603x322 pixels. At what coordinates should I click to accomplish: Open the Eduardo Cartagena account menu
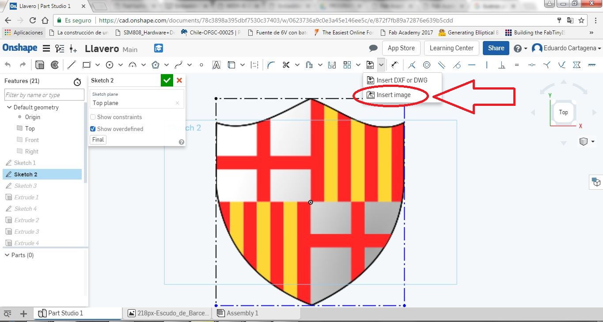566,48
